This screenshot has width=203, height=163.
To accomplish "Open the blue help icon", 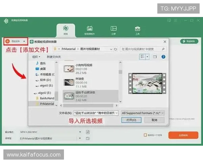I will (x=163, y=57).
